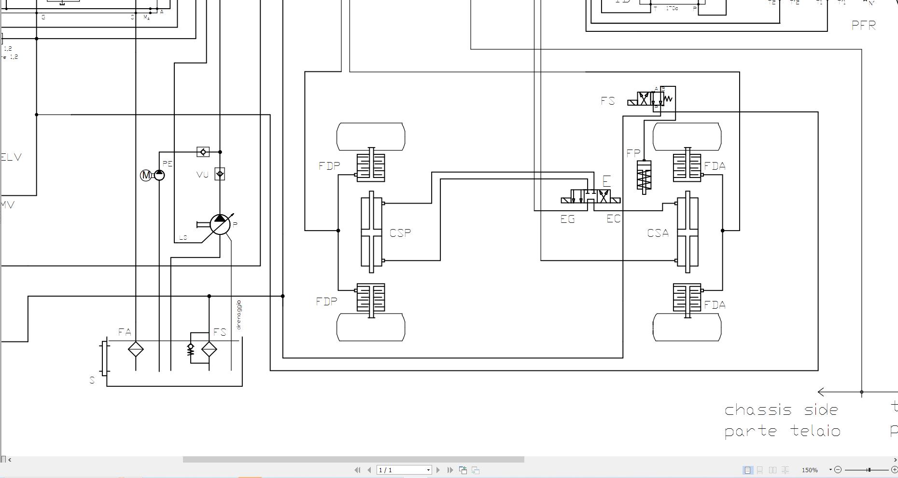This screenshot has height=478, width=898.
Task: Click the next view icon
Action: [476, 470]
